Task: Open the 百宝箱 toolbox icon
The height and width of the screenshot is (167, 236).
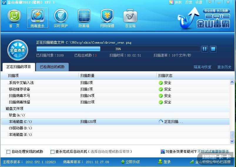Action: point(130,18)
